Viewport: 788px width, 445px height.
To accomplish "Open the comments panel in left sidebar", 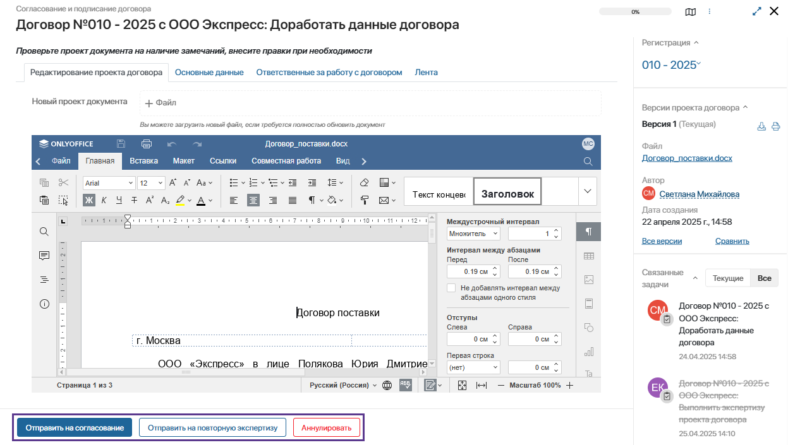I will click(x=44, y=256).
